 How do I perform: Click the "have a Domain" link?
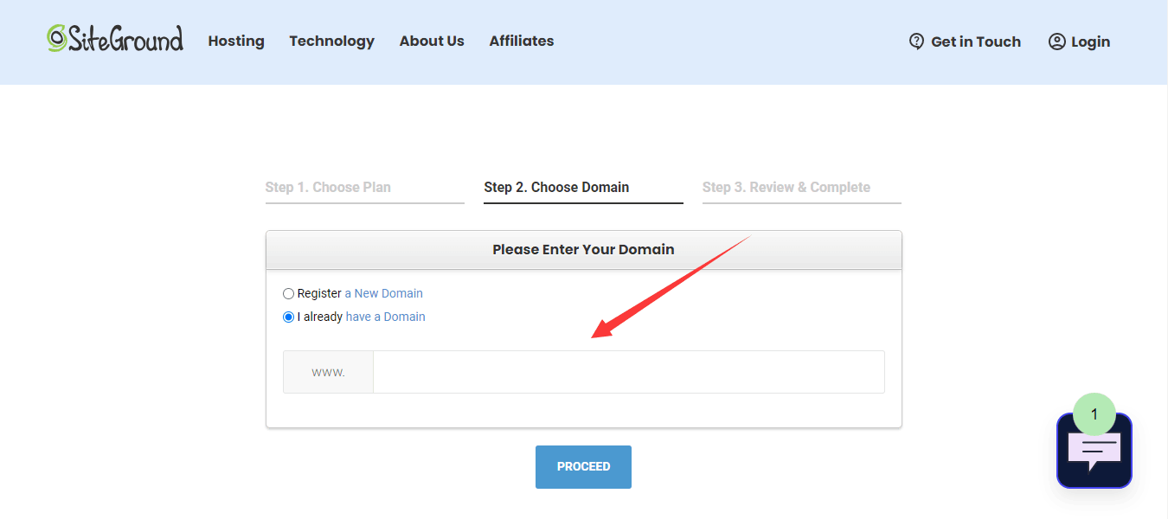[x=385, y=317]
